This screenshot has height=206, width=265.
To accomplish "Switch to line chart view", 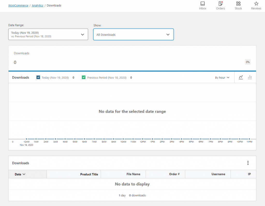I will 241,77.
